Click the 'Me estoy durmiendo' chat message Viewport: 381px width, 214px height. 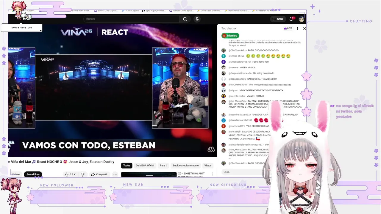263,73
